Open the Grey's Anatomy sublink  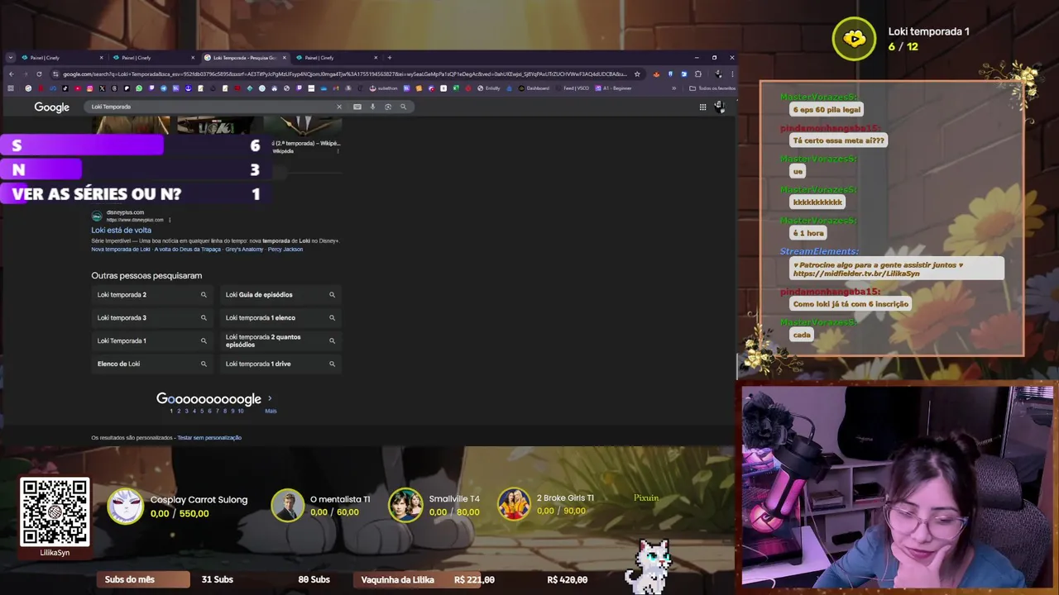pyautogui.click(x=244, y=250)
